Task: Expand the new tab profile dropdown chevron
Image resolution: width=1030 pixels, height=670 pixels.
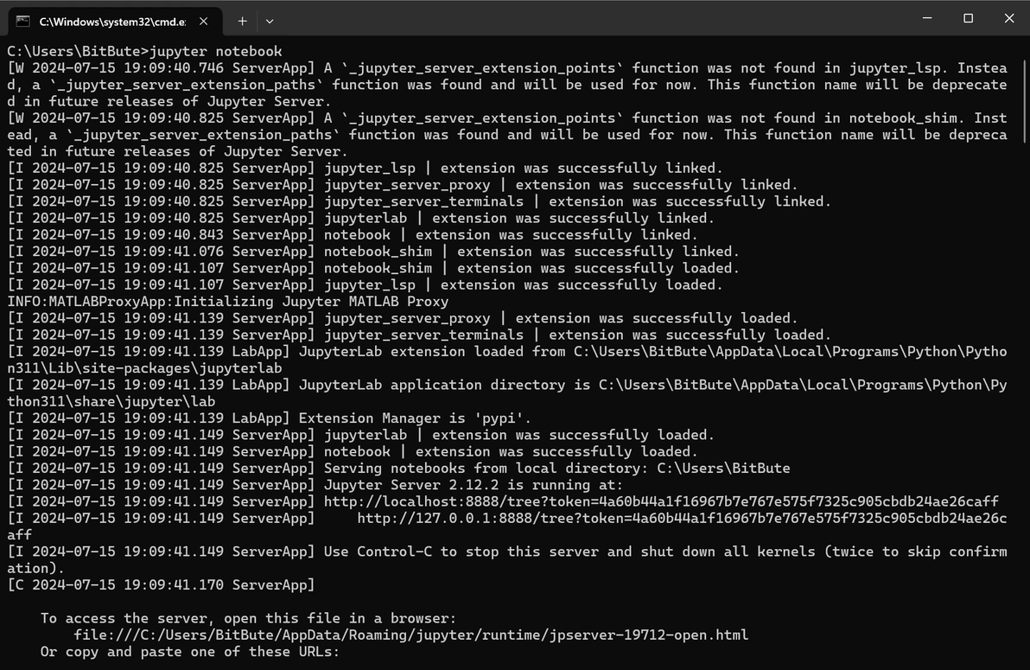Action: click(270, 21)
